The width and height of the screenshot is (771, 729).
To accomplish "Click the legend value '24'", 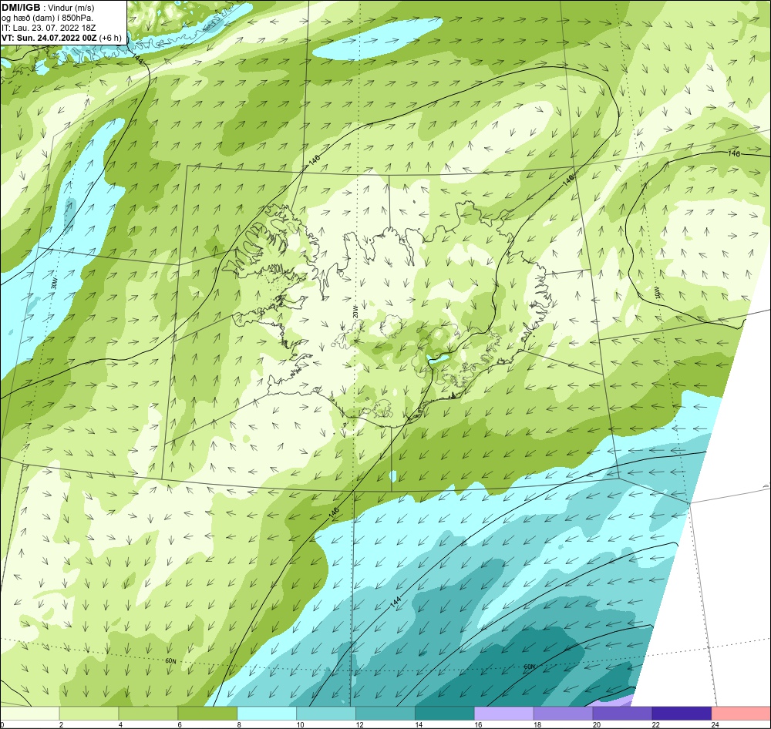I will coord(715,724).
